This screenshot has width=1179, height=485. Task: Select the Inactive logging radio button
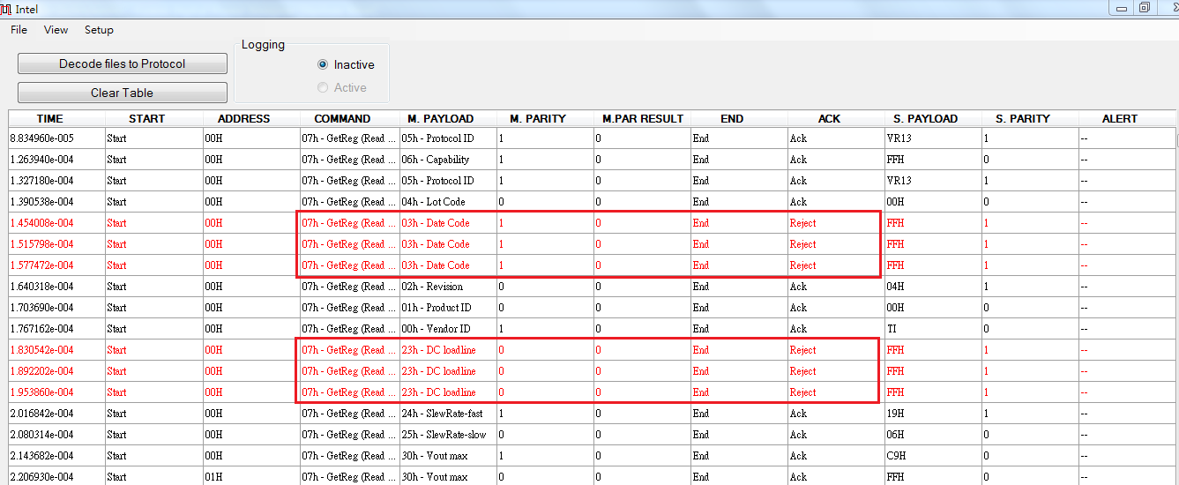(346, 64)
